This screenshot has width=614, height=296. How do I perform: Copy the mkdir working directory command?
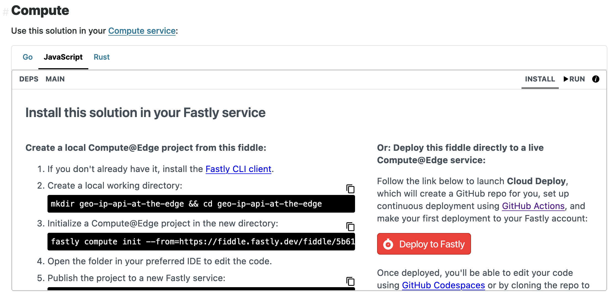click(x=350, y=189)
